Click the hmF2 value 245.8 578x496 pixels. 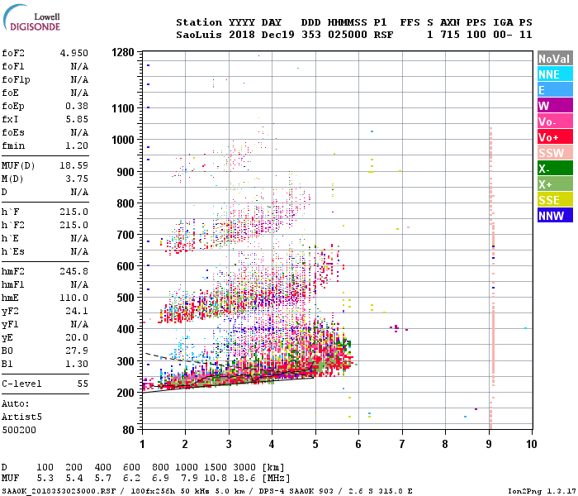pyautogui.click(x=74, y=271)
